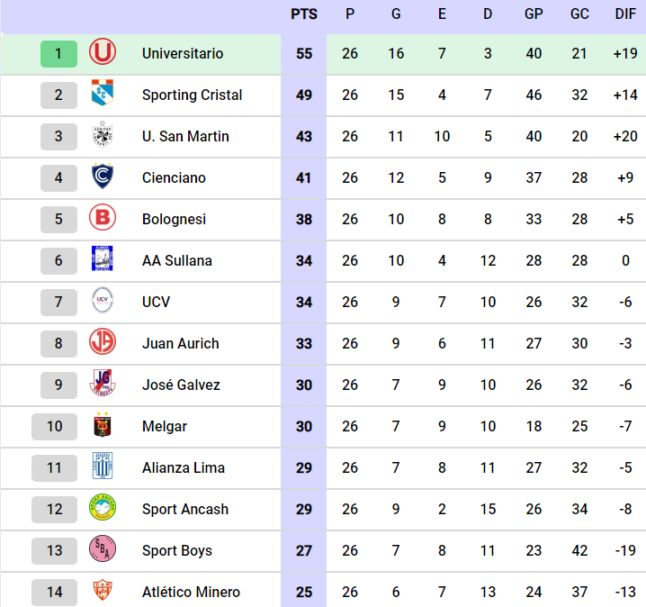
Task: Click the Alianza Lima striped crest
Action: tap(103, 467)
